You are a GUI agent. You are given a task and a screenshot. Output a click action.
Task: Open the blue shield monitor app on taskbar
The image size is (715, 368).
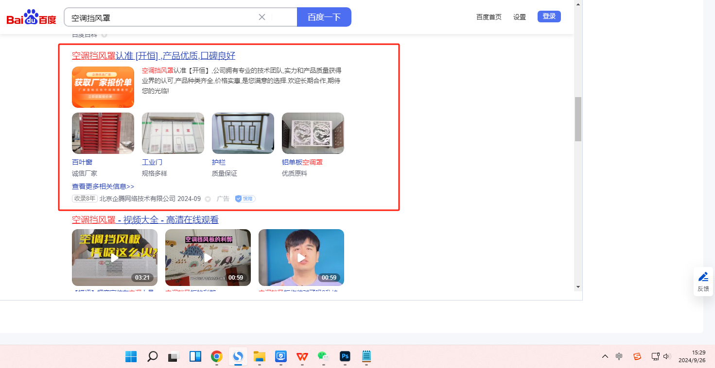pyautogui.click(x=281, y=357)
